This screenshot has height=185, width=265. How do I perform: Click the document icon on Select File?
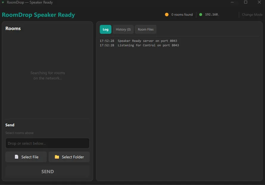click(16, 157)
